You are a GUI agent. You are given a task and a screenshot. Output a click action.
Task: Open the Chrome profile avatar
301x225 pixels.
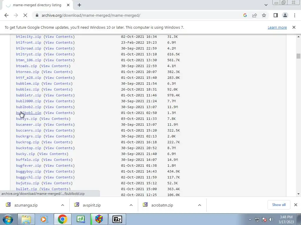pyautogui.click(x=285, y=15)
